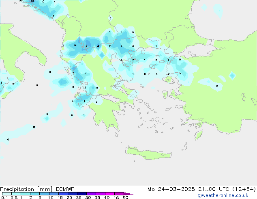Select the '(12+84)' forecast step text
The width and height of the screenshot is (257, 199).
tap(244, 189)
